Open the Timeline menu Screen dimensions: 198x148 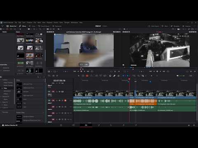coord(29,23)
